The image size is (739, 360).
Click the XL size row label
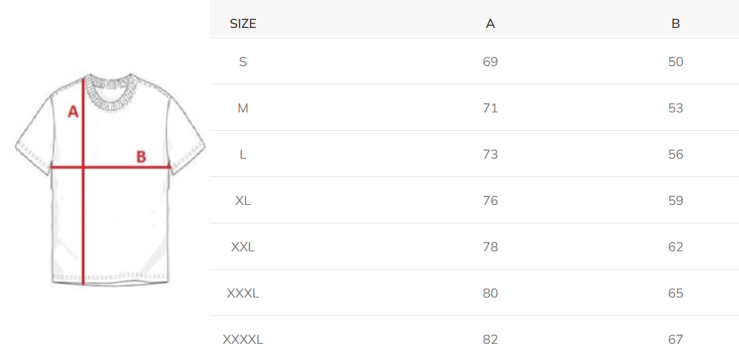point(243,201)
